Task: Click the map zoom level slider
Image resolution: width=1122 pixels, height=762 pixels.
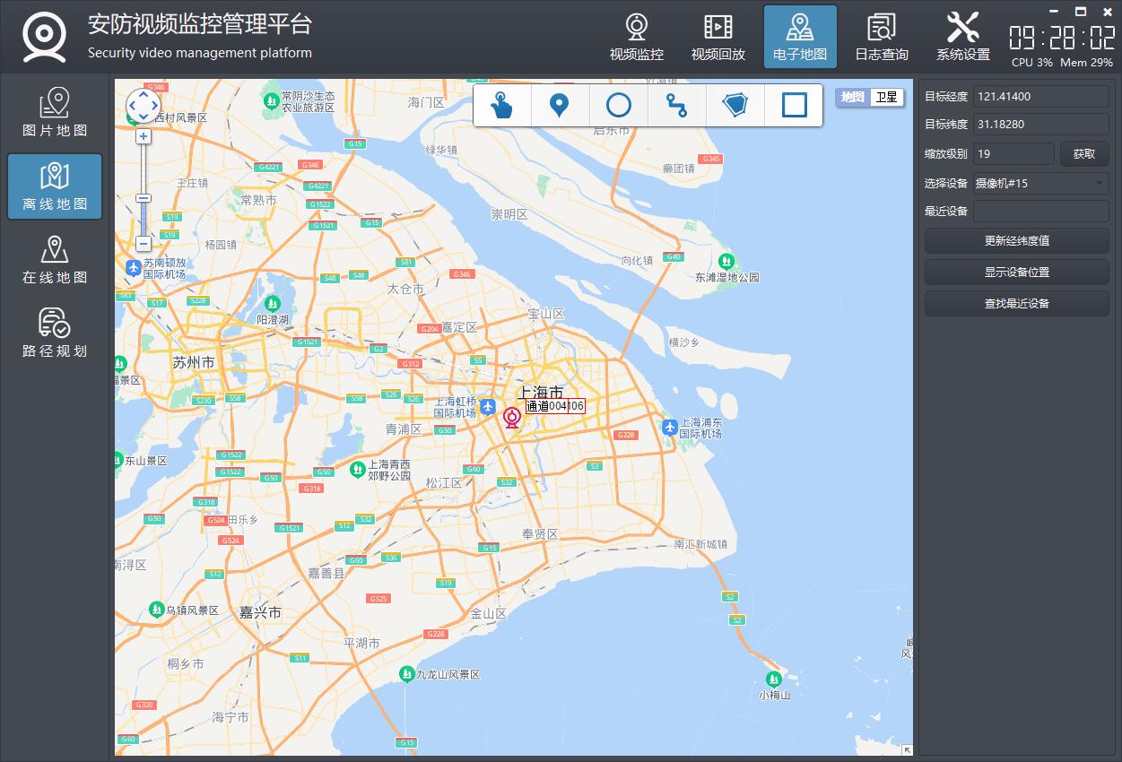Action: click(x=144, y=198)
